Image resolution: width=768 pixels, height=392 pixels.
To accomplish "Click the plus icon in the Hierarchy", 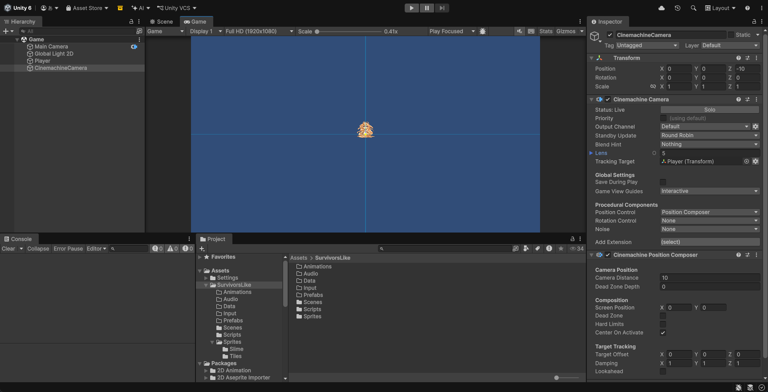I will (x=6, y=31).
